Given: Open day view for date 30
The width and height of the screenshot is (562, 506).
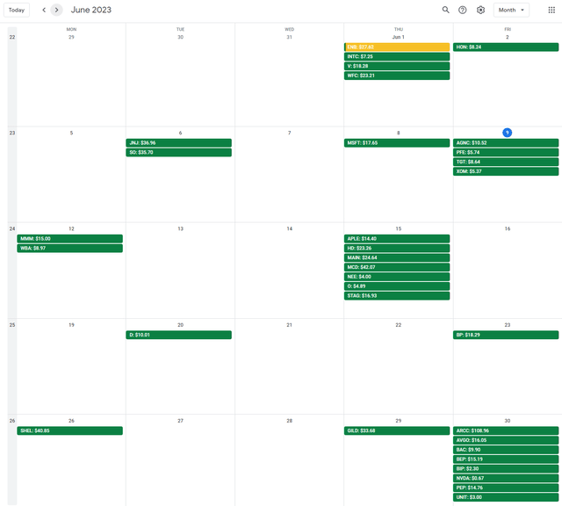Looking at the screenshot, I should click(508, 421).
